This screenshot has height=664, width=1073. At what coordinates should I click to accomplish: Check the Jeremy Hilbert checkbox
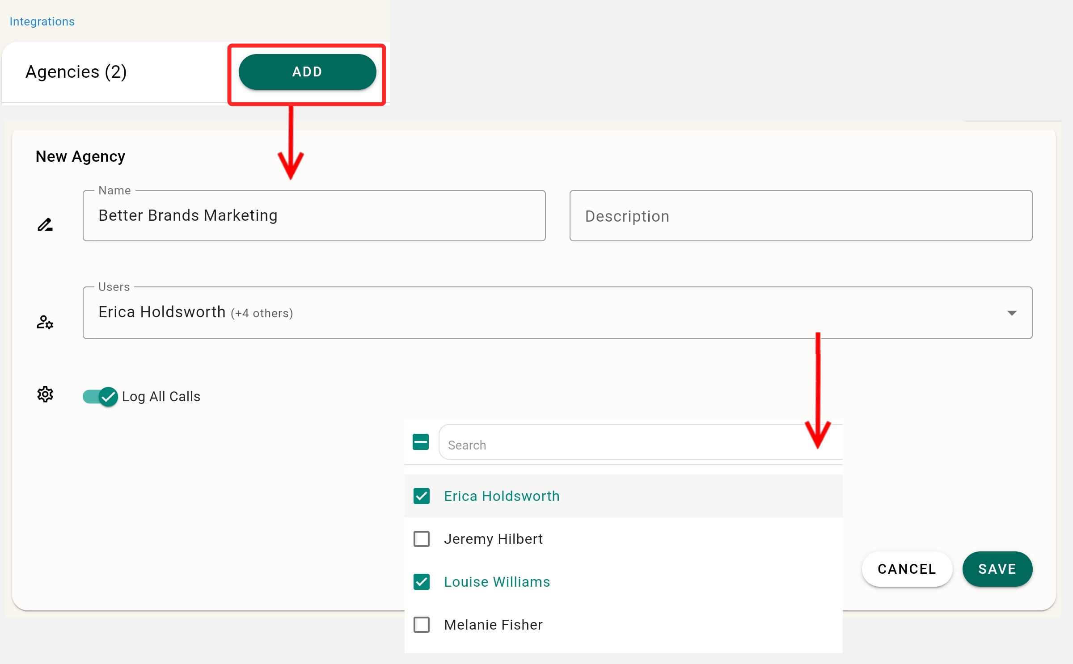422,539
